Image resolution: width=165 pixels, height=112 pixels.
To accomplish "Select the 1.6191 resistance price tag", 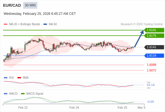I will [154, 30].
